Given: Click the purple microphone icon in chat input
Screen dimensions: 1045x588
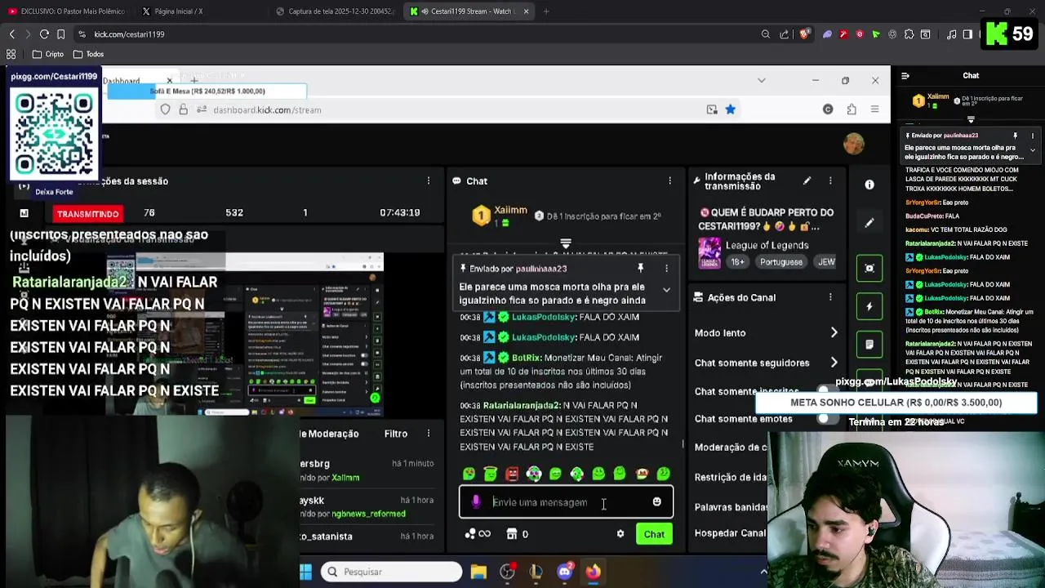Looking at the screenshot, I should click(476, 501).
